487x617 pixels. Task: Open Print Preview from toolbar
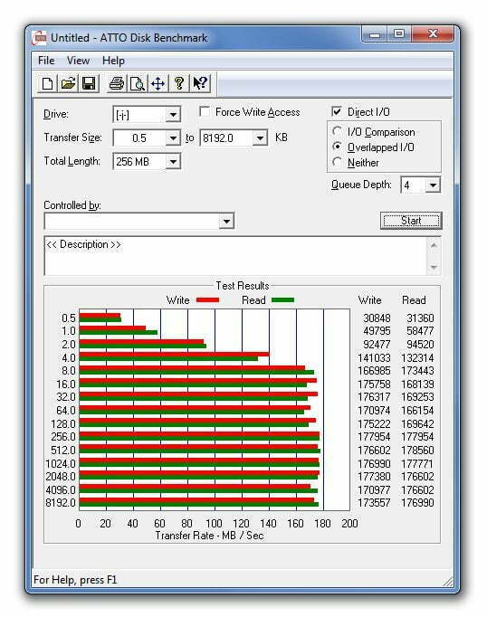coord(138,83)
